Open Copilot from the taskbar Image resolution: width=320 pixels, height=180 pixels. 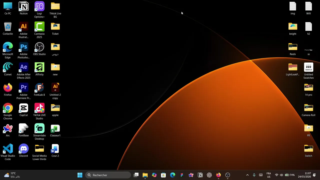[154, 175]
